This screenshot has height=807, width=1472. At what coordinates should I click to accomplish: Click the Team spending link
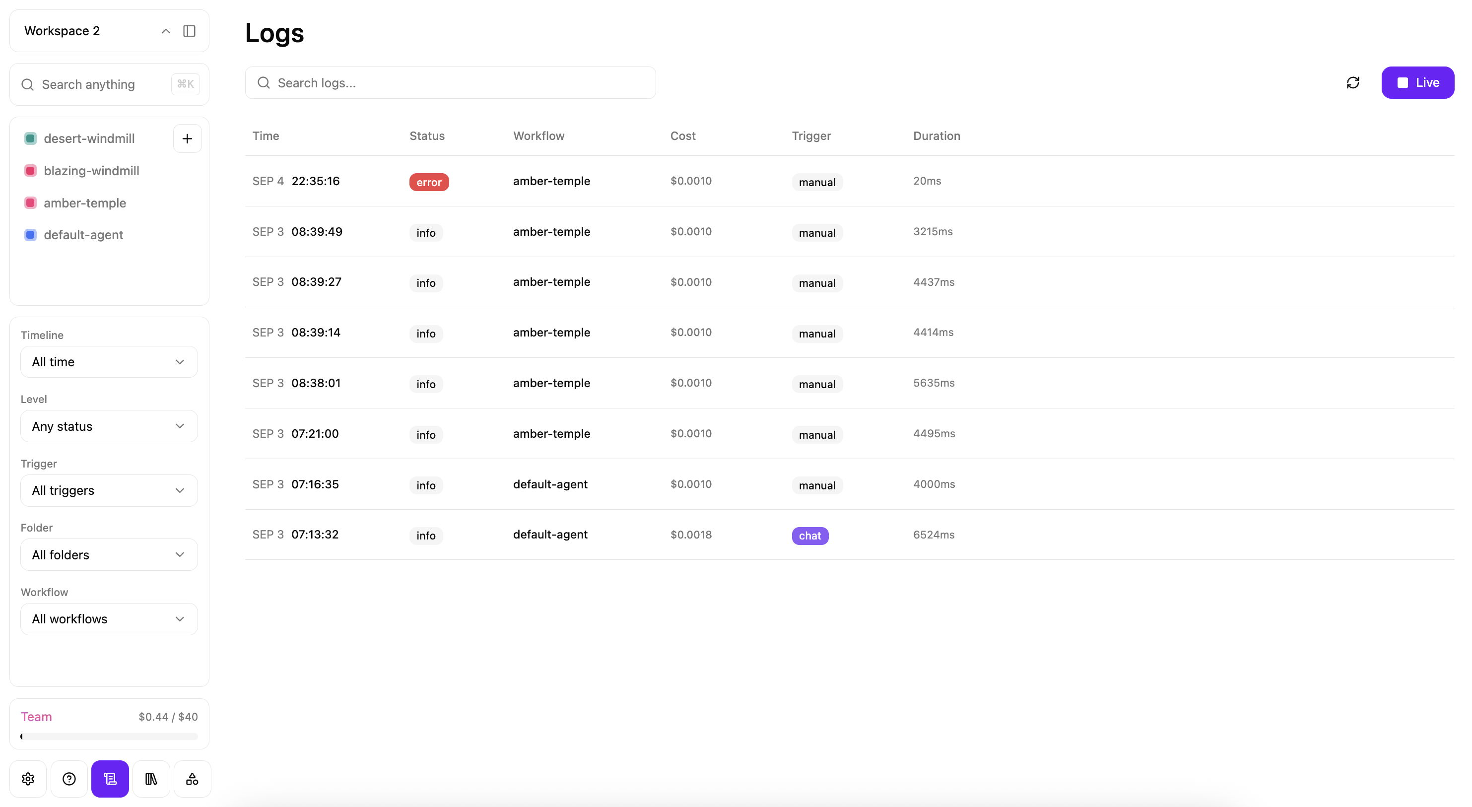pos(36,716)
